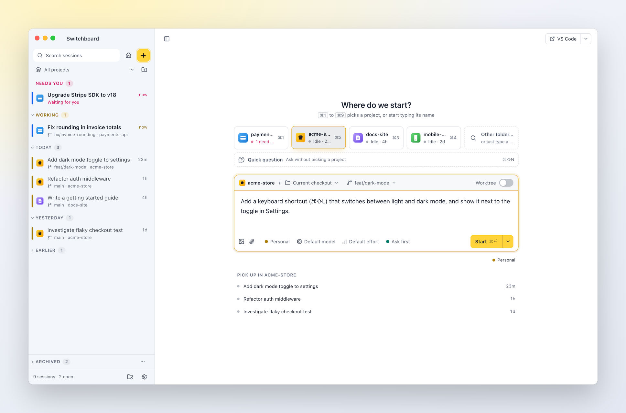Open the feat/dark-mode branch dropdown
This screenshot has width=626, height=413.
click(371, 183)
